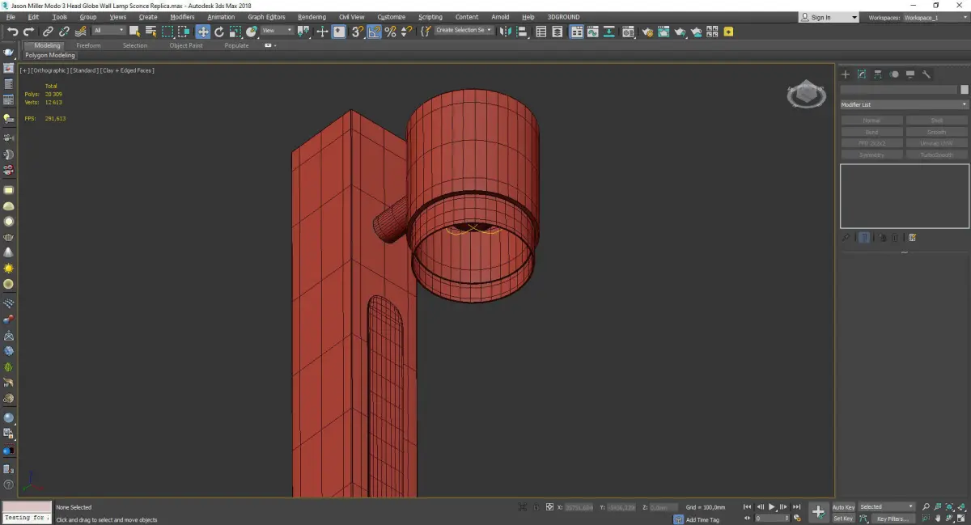Image resolution: width=971 pixels, height=525 pixels.
Task: Toggle the Spinner Snap button
Action: pos(406,32)
